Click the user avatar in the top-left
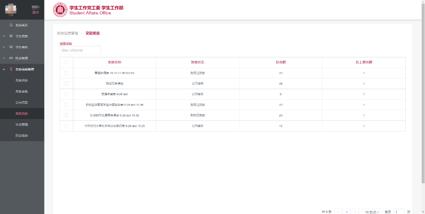 (11, 10)
